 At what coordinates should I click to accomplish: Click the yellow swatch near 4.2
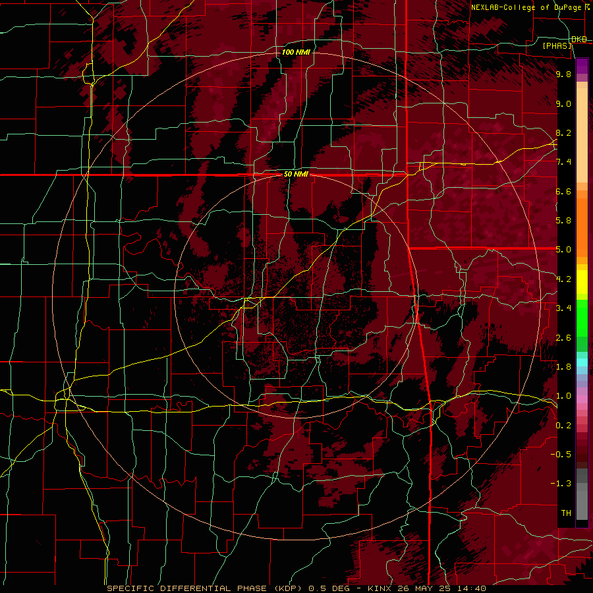582,282
